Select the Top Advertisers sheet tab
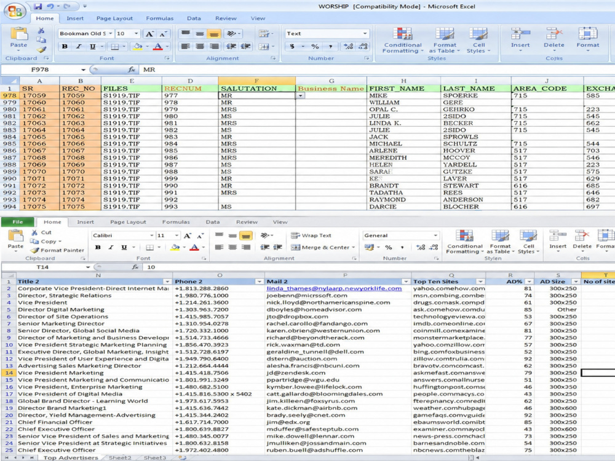This screenshot has width=615, height=461. point(71,457)
